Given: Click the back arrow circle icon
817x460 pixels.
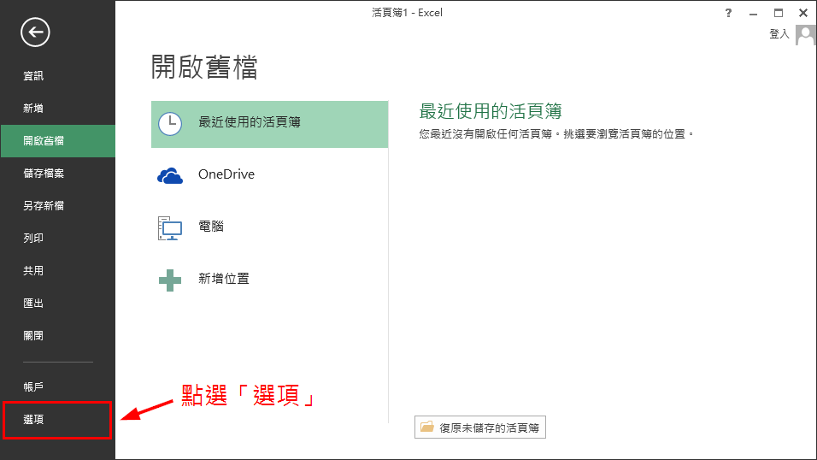Looking at the screenshot, I should (x=35, y=32).
